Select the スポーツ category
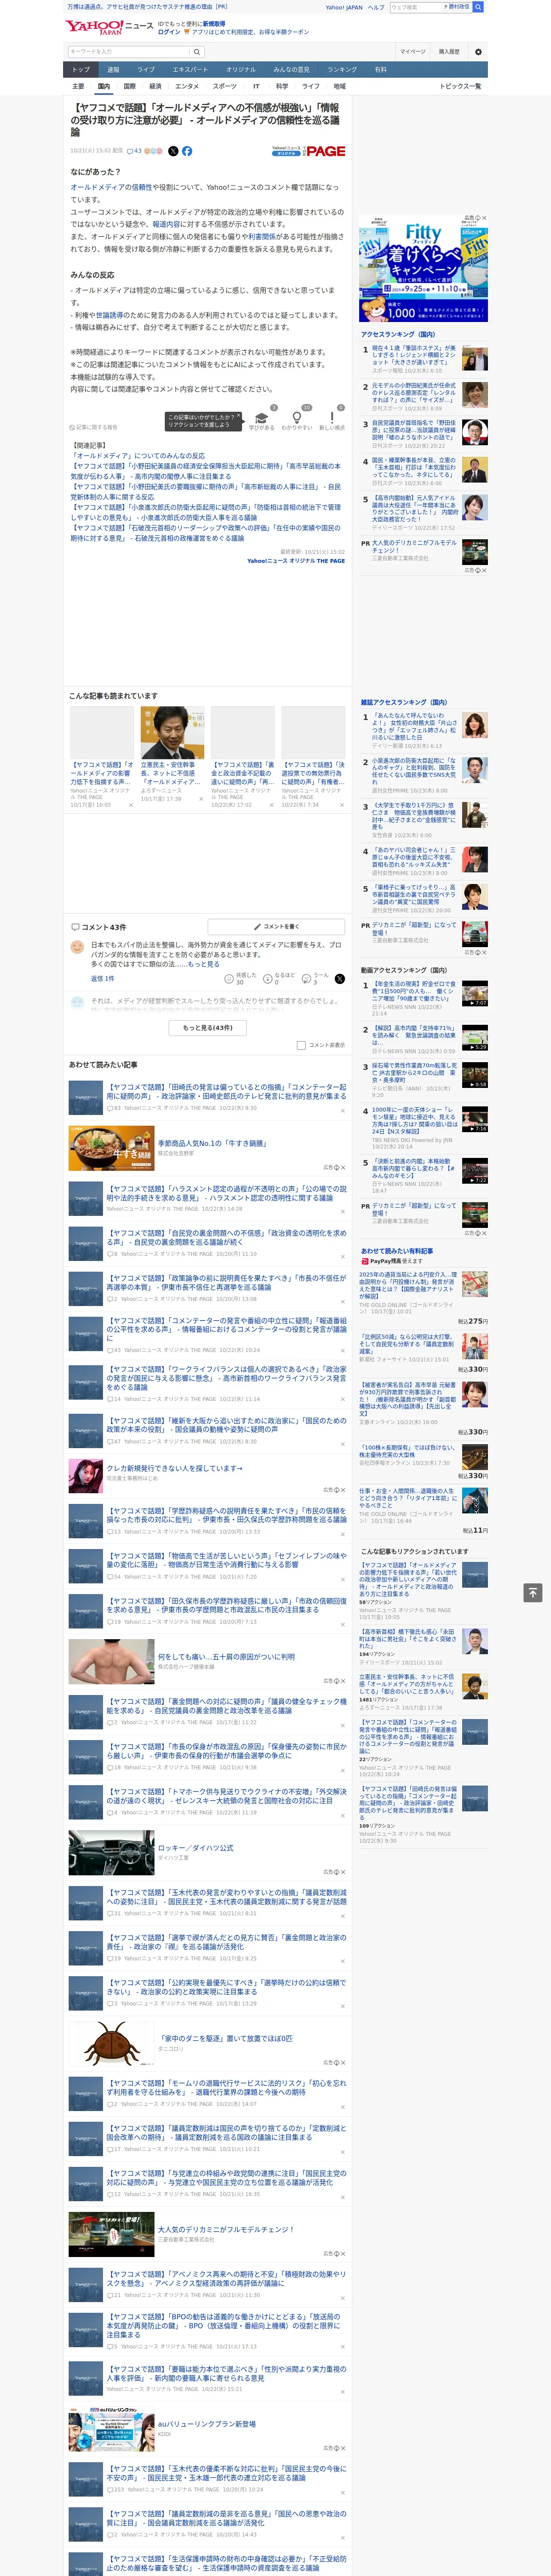 click(225, 86)
